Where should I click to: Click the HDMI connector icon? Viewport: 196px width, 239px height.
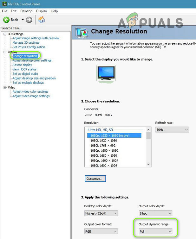(x=88, y=115)
